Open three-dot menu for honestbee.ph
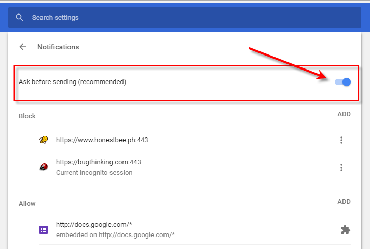This screenshot has width=370, height=249. pyautogui.click(x=341, y=140)
